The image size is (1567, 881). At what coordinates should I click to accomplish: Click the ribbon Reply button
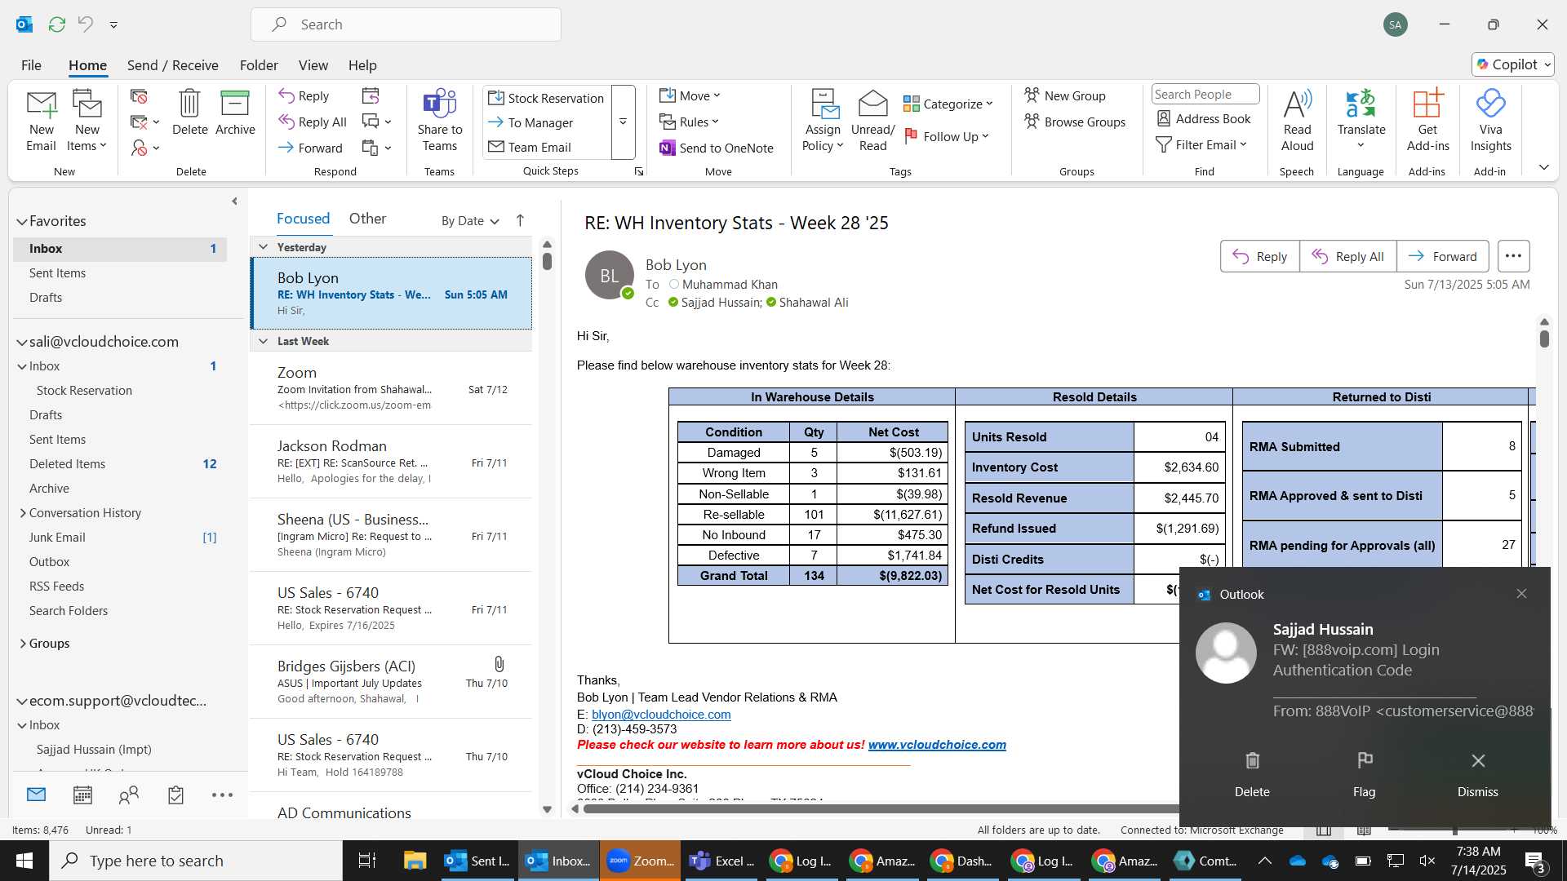click(304, 95)
